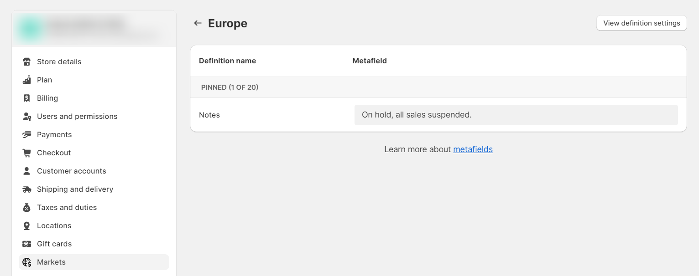Open Customer accounts via its person icon

27,171
